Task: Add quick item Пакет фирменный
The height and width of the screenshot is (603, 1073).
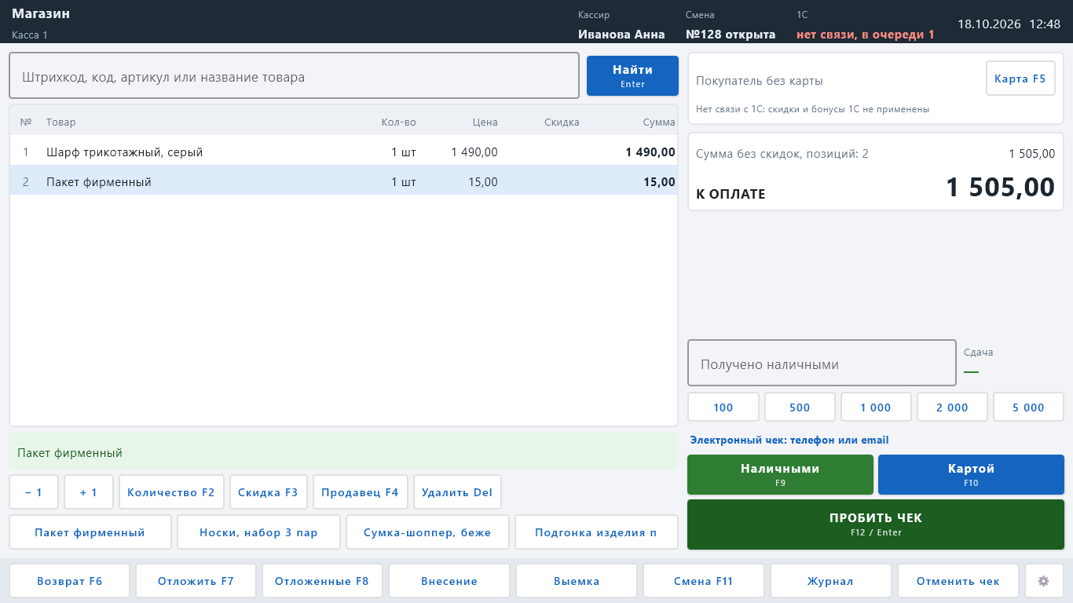Action: tap(90, 532)
